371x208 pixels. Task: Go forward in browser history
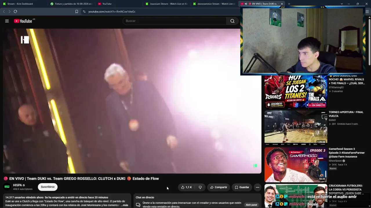(10, 12)
